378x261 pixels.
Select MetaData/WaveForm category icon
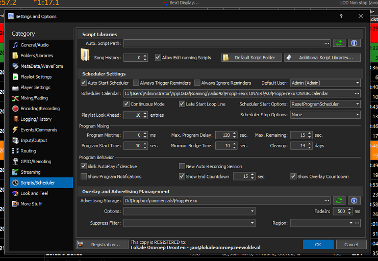tap(15, 66)
